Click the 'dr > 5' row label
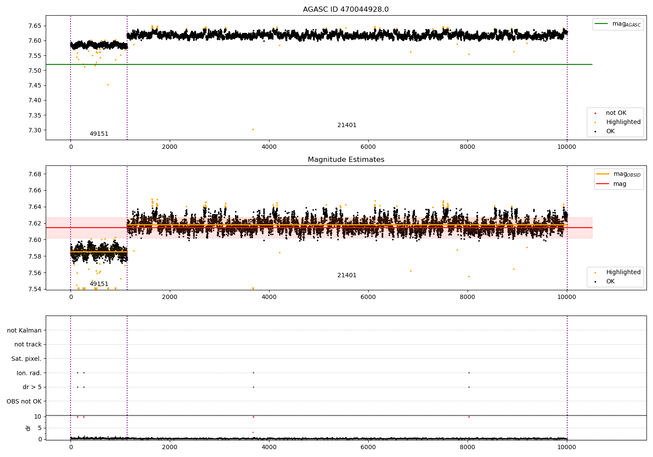The height and width of the screenshot is (457, 653). tap(32, 387)
